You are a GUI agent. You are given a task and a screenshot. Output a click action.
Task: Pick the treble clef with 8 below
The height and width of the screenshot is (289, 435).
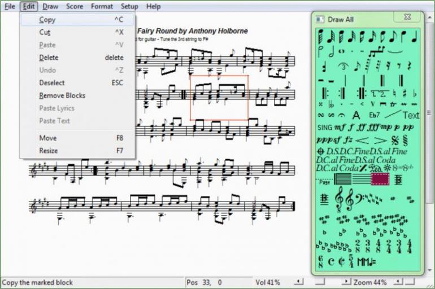click(339, 199)
